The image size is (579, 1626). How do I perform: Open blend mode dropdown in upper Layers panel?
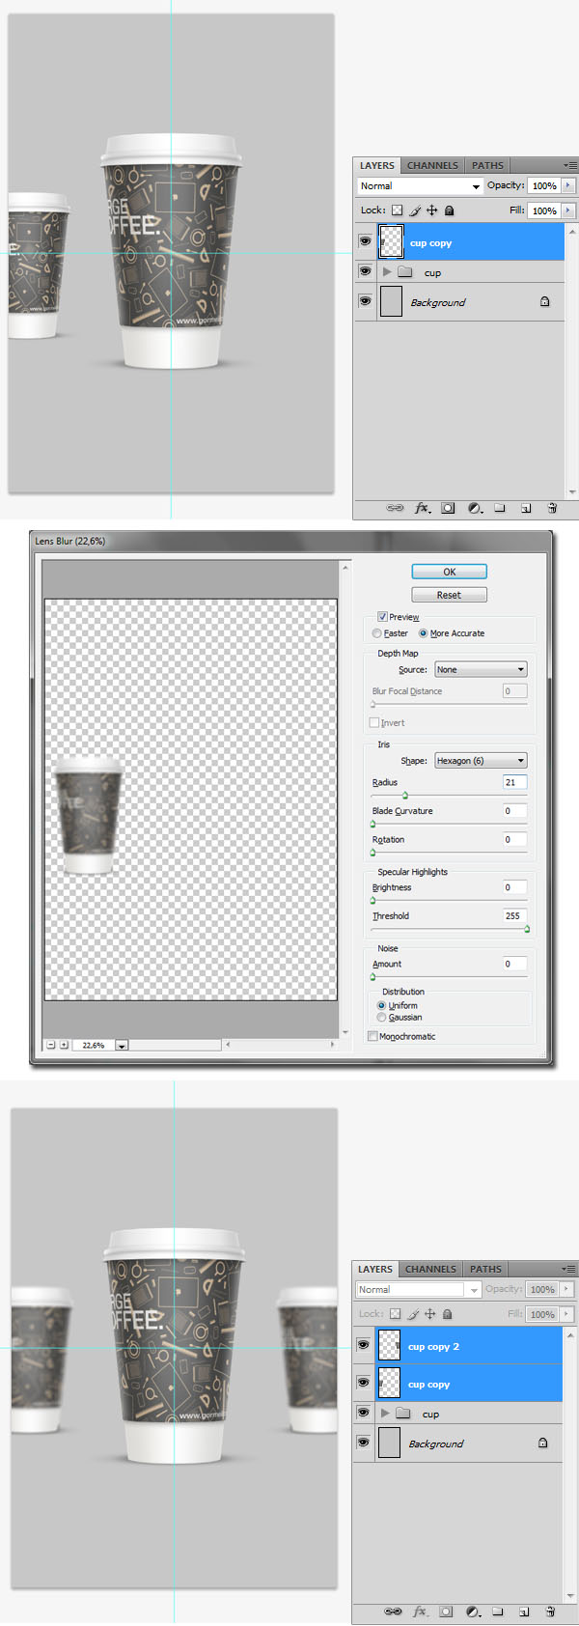(x=420, y=186)
